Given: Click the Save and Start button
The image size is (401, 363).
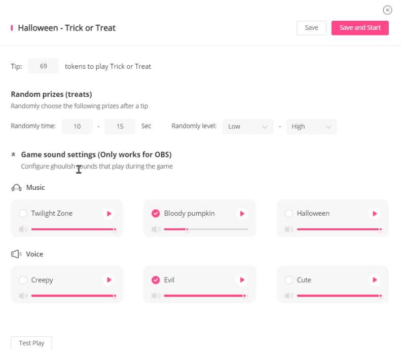Looking at the screenshot, I should click(360, 28).
